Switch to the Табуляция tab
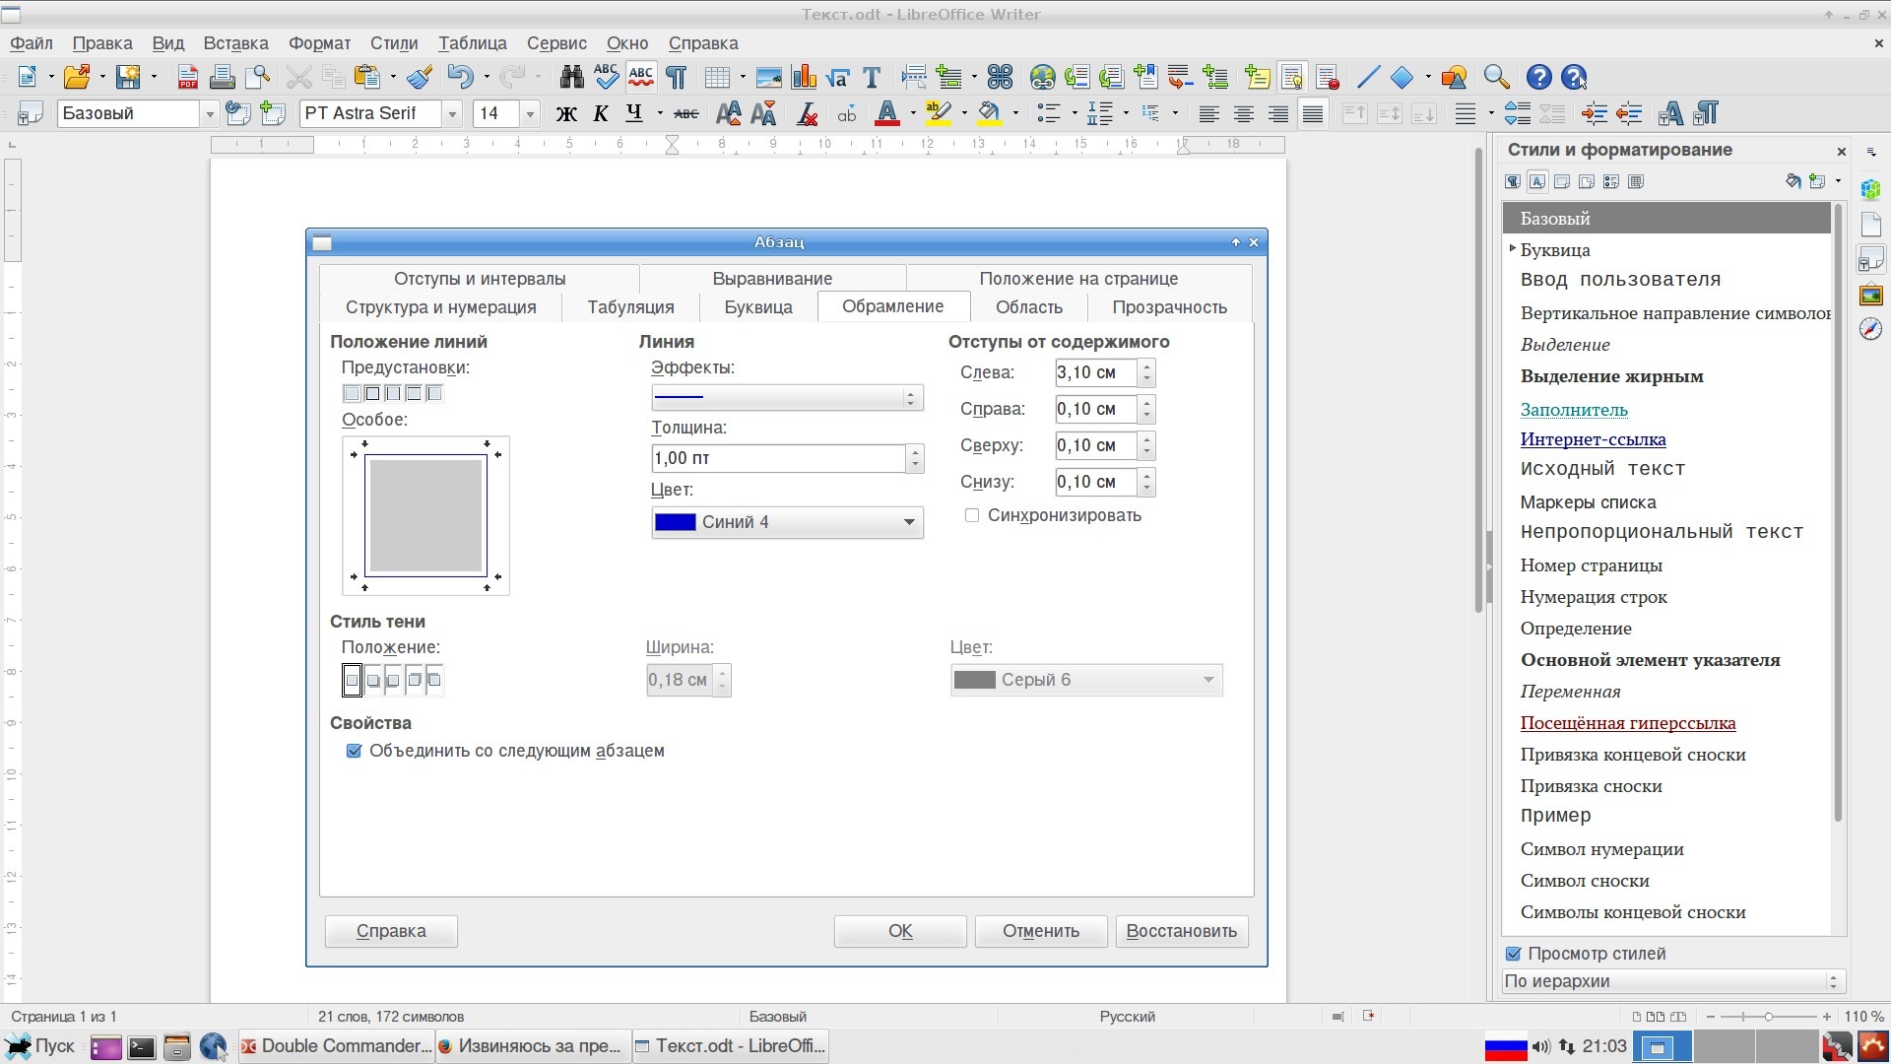Image resolution: width=1891 pixels, height=1064 pixels. click(x=630, y=307)
